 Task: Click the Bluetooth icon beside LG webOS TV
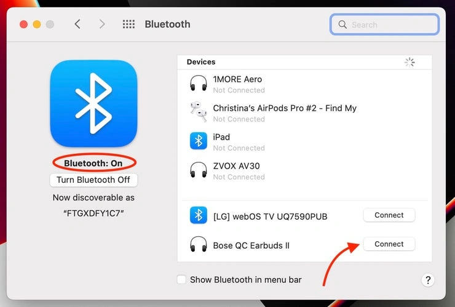[199, 215]
